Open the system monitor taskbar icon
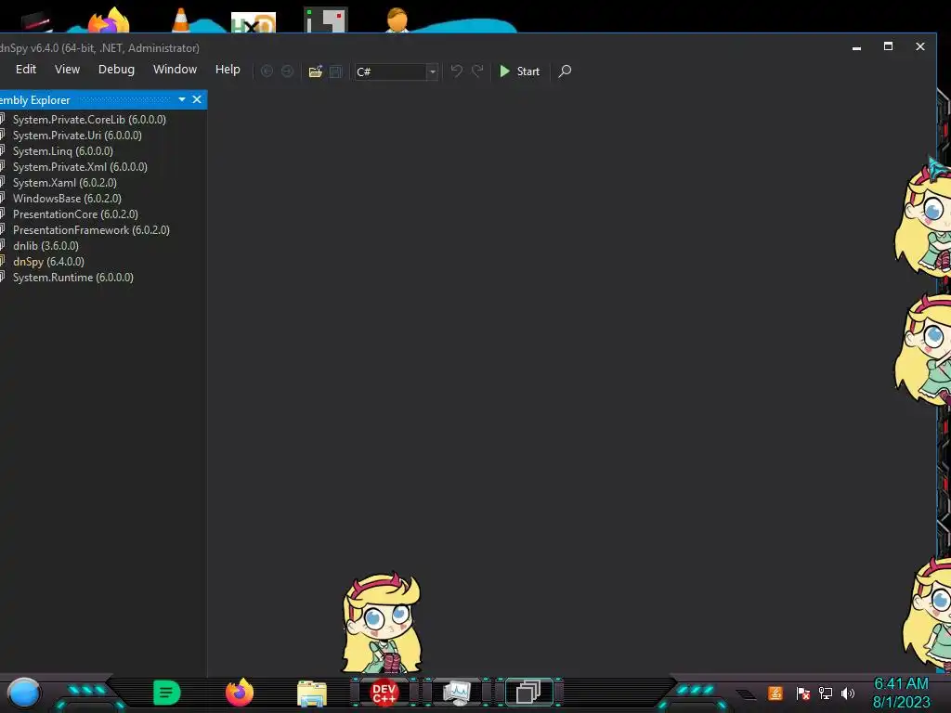This screenshot has height=713, width=951. (x=456, y=693)
